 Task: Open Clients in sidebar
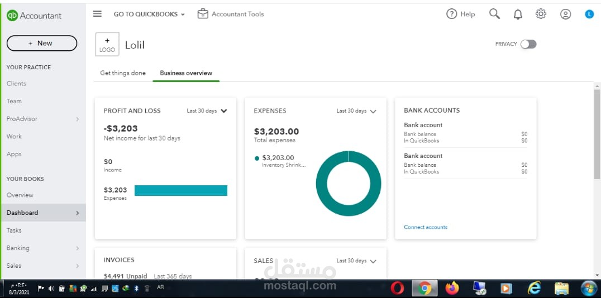click(x=16, y=84)
